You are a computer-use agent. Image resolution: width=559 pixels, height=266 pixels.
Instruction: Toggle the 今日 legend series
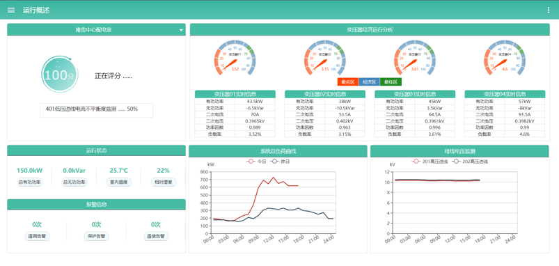[x=256, y=162]
